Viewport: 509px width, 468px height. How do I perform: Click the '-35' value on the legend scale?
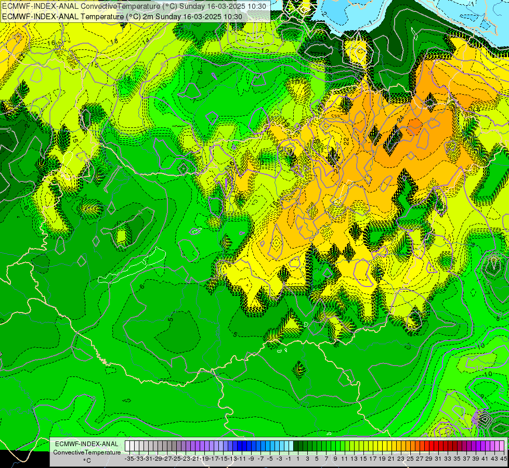point(129,459)
